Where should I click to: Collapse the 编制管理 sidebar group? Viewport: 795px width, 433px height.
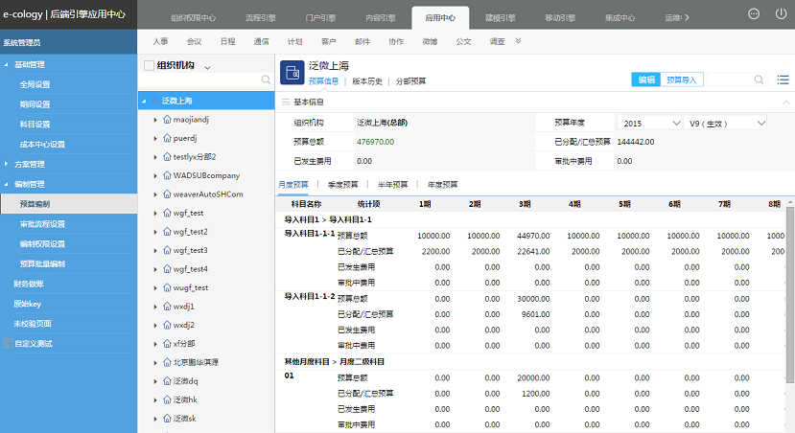6,184
